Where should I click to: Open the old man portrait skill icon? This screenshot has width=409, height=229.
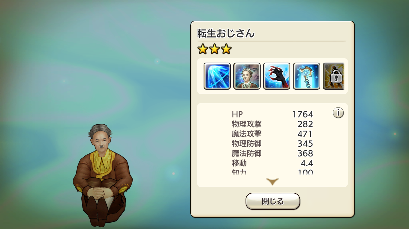(x=247, y=76)
